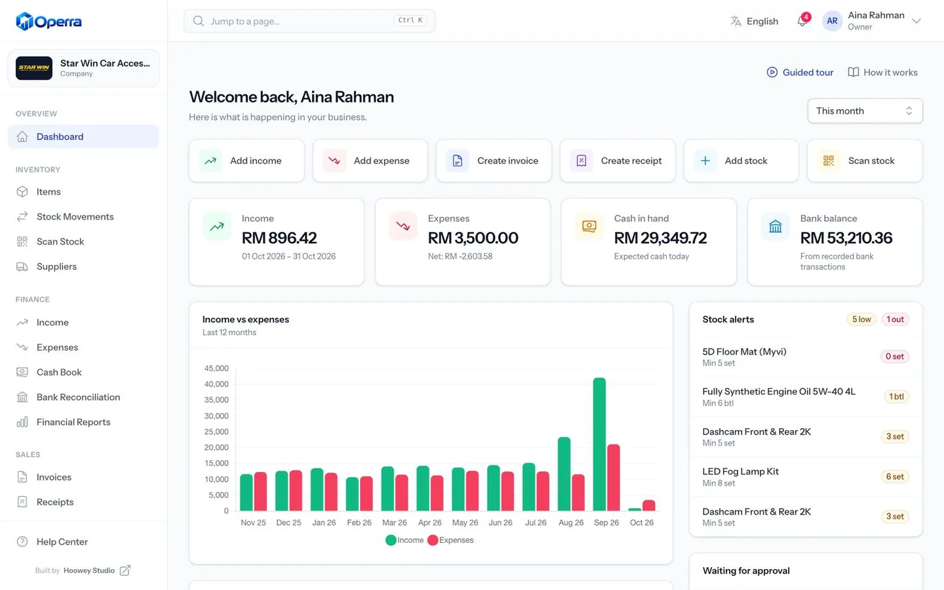This screenshot has width=944, height=590.
Task: Click the Add income button
Action: click(246, 161)
